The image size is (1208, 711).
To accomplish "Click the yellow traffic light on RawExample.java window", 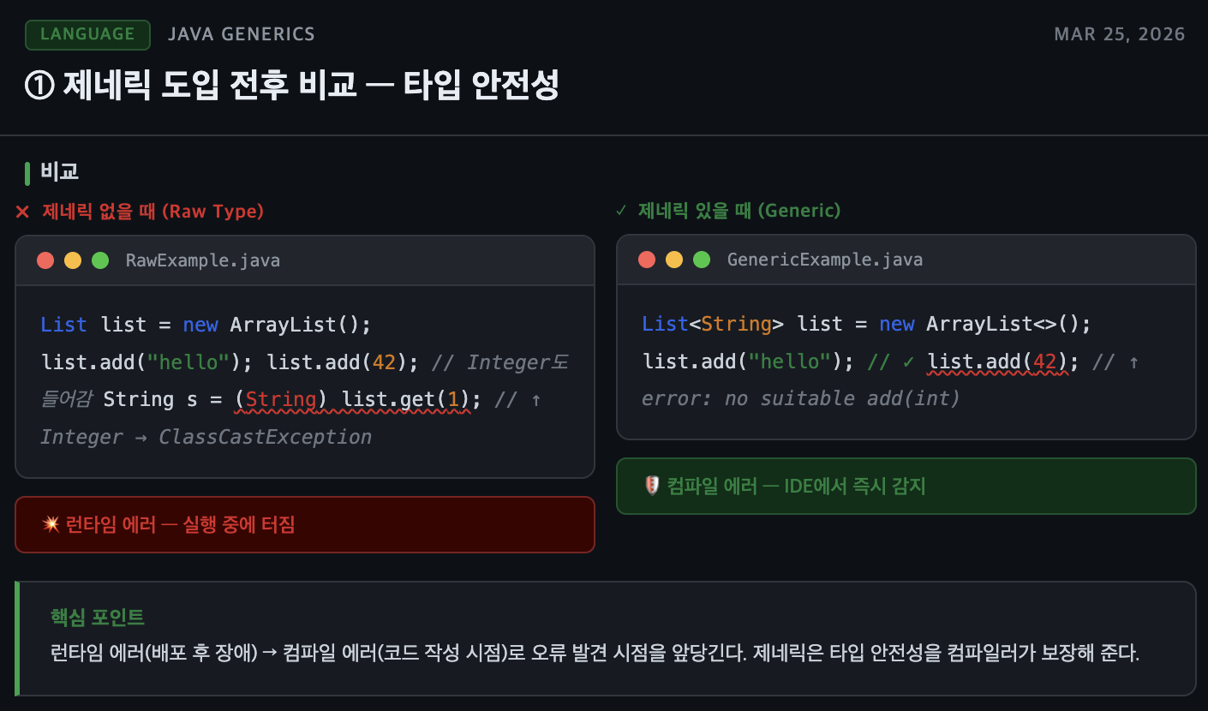I will pos(74,260).
